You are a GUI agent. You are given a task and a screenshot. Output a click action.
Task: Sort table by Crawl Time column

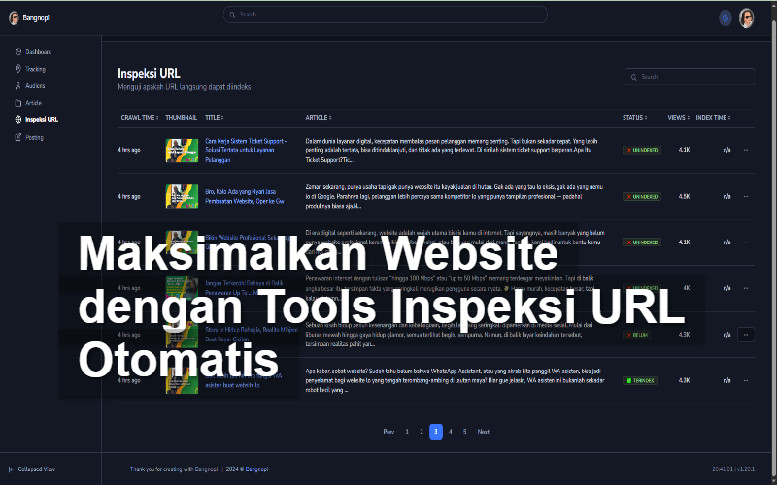pos(139,117)
